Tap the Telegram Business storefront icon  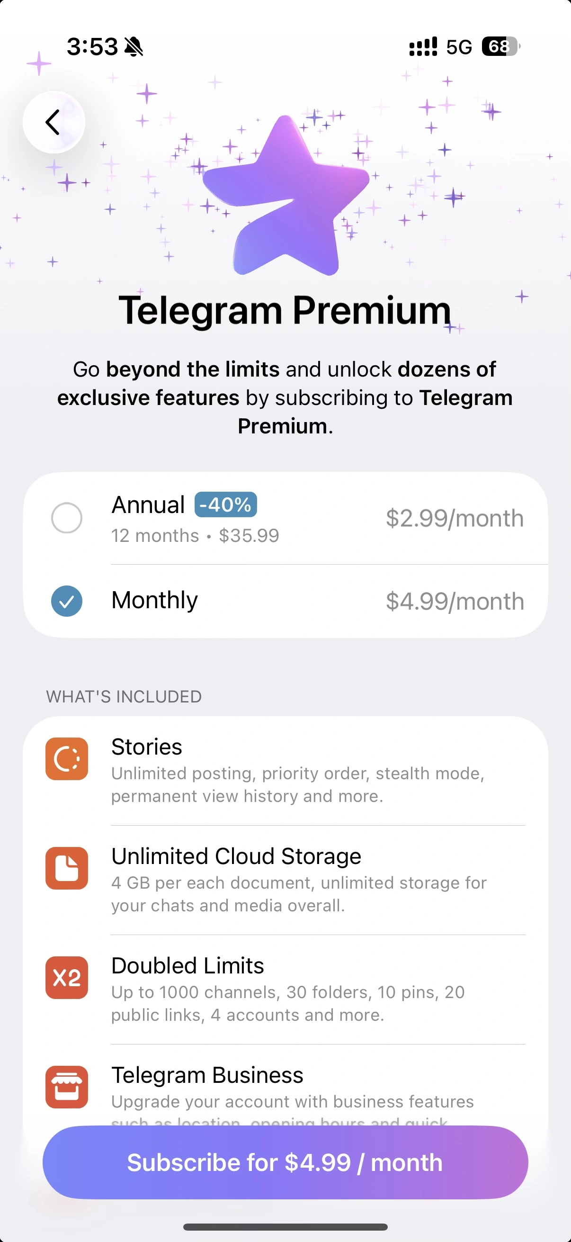[66, 1087]
